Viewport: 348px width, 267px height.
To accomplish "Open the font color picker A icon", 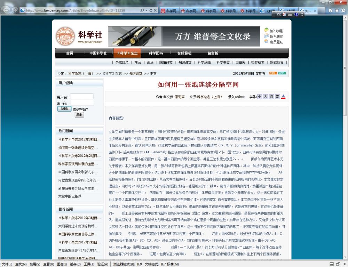I will click(x=283, y=97).
